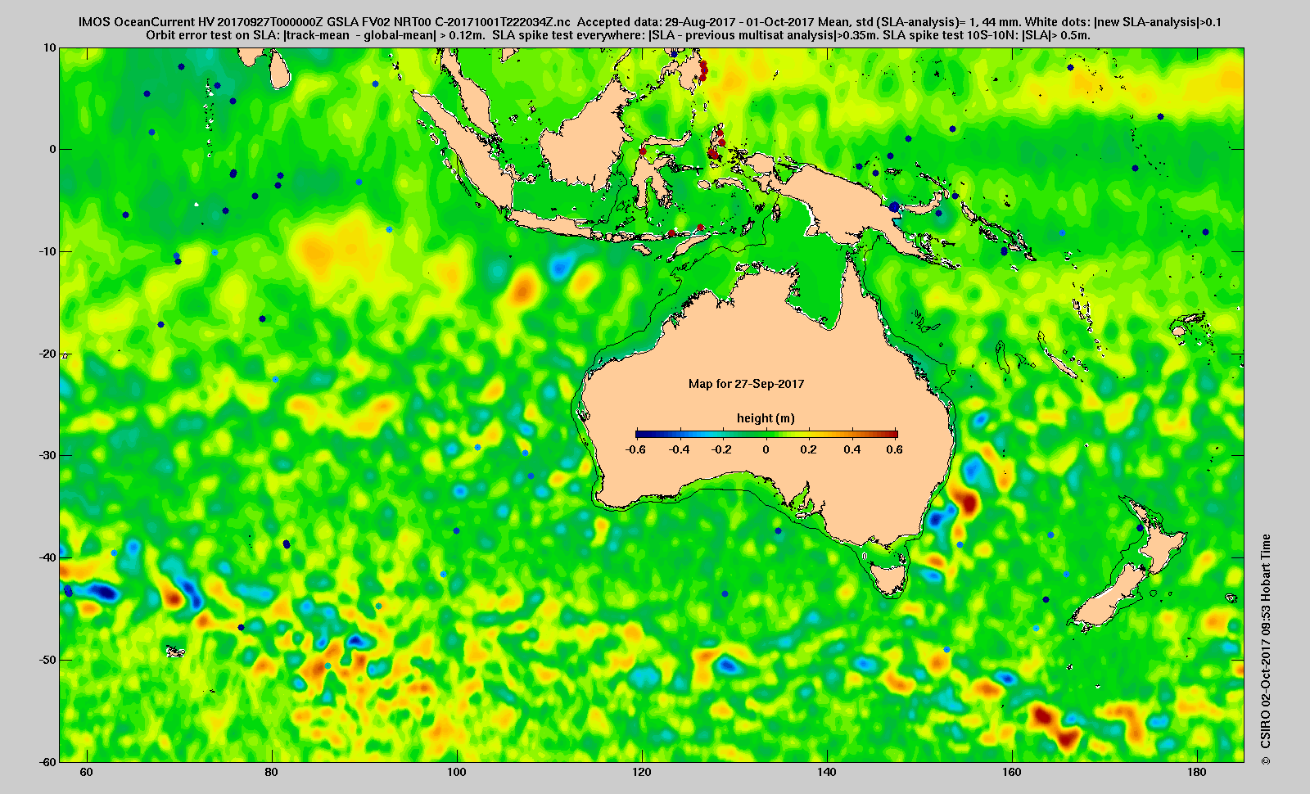The image size is (1310, 794).
Task: Click the longitude axis label 60
Action: 87,772
